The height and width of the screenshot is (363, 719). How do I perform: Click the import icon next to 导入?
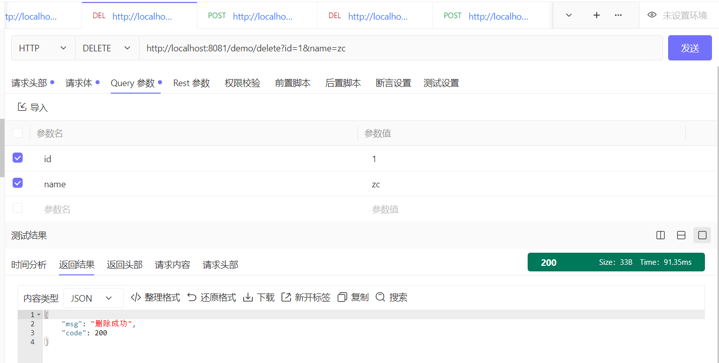pos(22,107)
